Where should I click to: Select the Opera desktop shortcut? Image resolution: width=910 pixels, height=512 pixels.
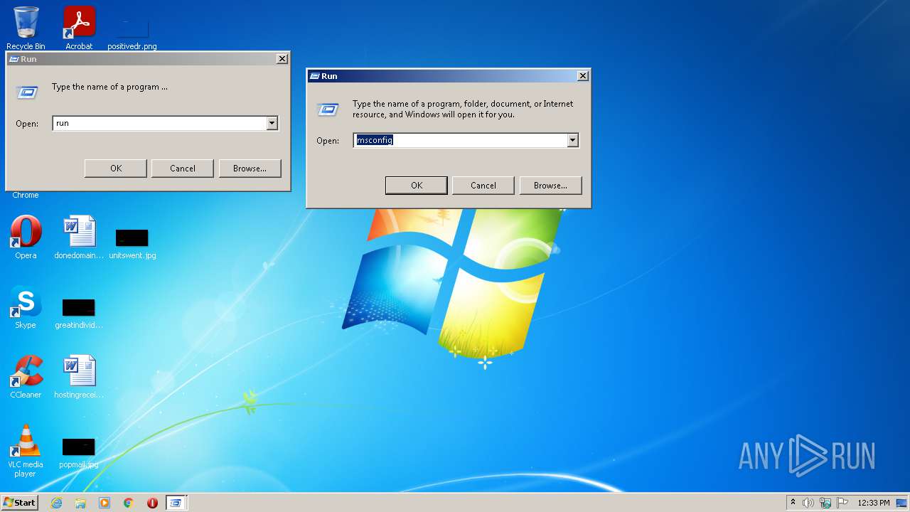(x=26, y=238)
